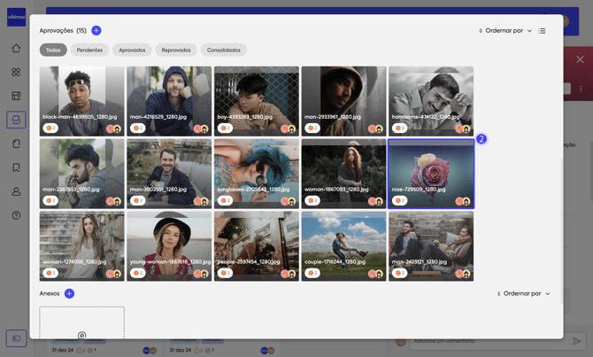Screen dimensions: 593x357
Task: Click the comment count badge on black-man-4699505 image
Action: [50, 128]
